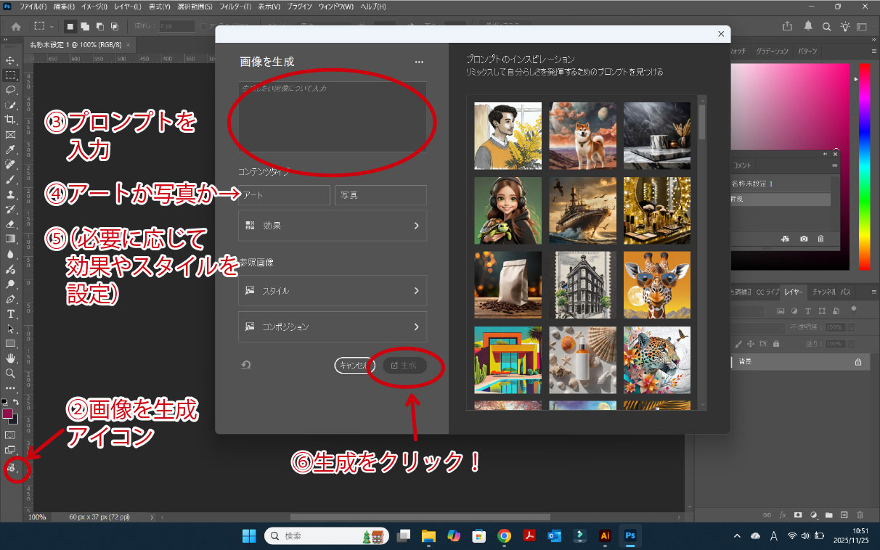
Task: Click the 生成 button
Action: pyautogui.click(x=405, y=365)
